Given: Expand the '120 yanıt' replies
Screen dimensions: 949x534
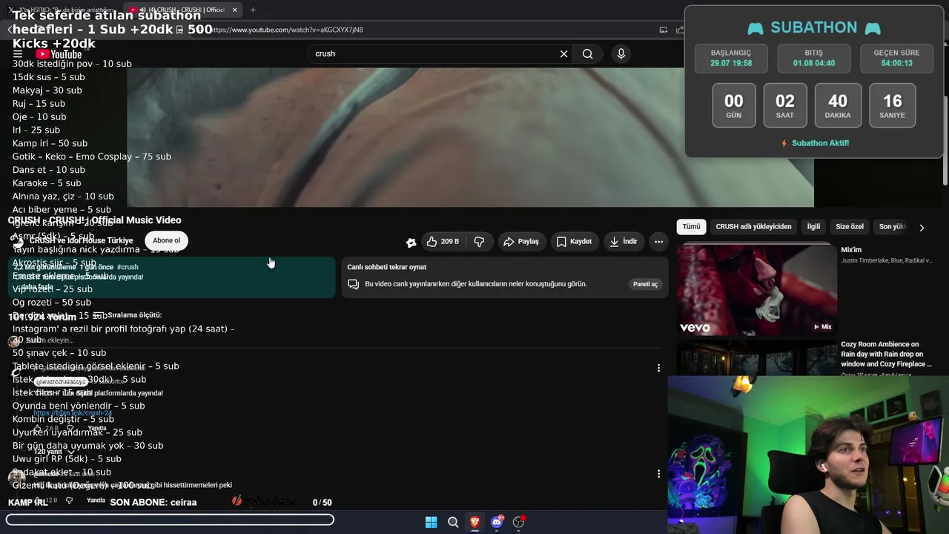Looking at the screenshot, I should point(53,452).
